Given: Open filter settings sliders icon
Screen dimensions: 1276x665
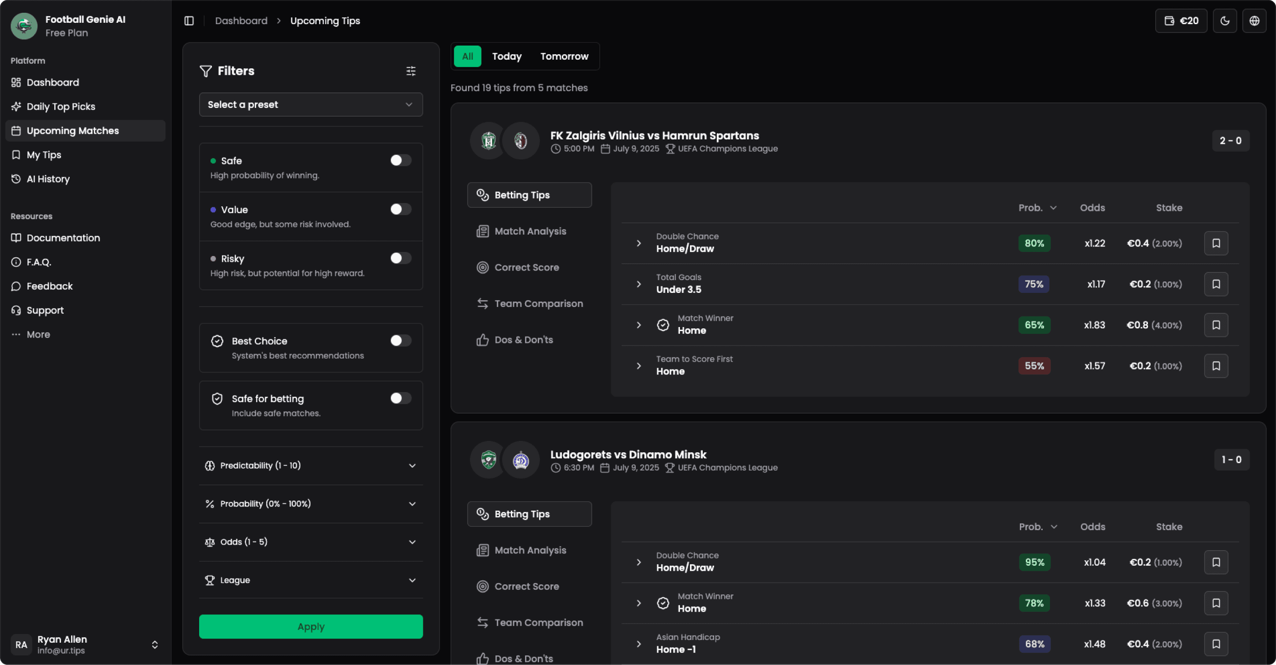Looking at the screenshot, I should pyautogui.click(x=411, y=72).
